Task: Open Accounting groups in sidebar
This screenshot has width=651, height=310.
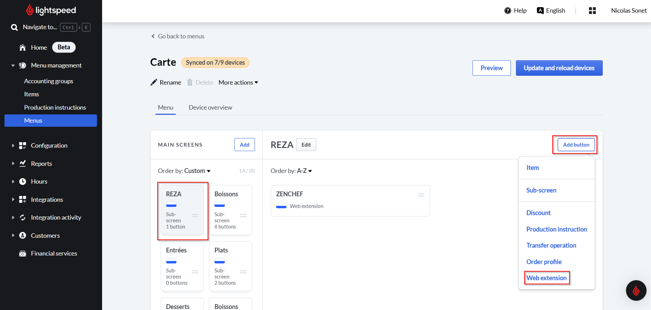Action: pos(49,81)
